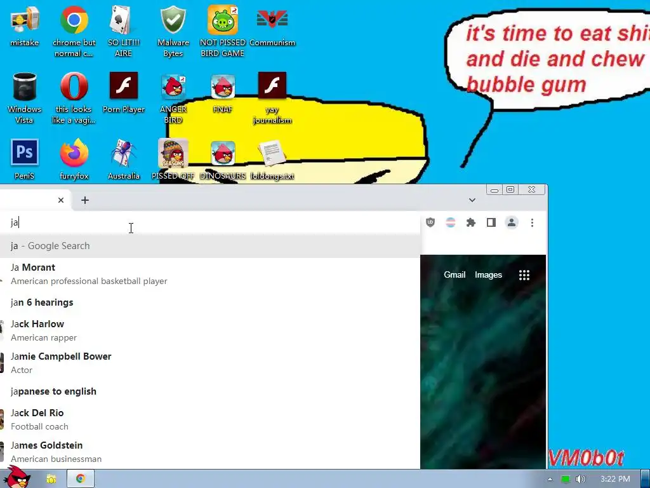Open the pinned folder on taskbar
The height and width of the screenshot is (488, 650).
point(51,479)
